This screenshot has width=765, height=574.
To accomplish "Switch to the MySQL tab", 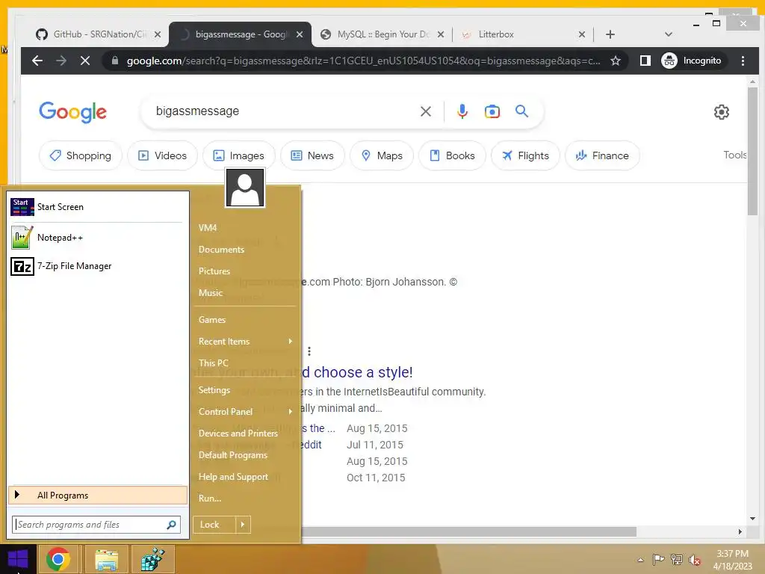I will pyautogui.click(x=382, y=34).
